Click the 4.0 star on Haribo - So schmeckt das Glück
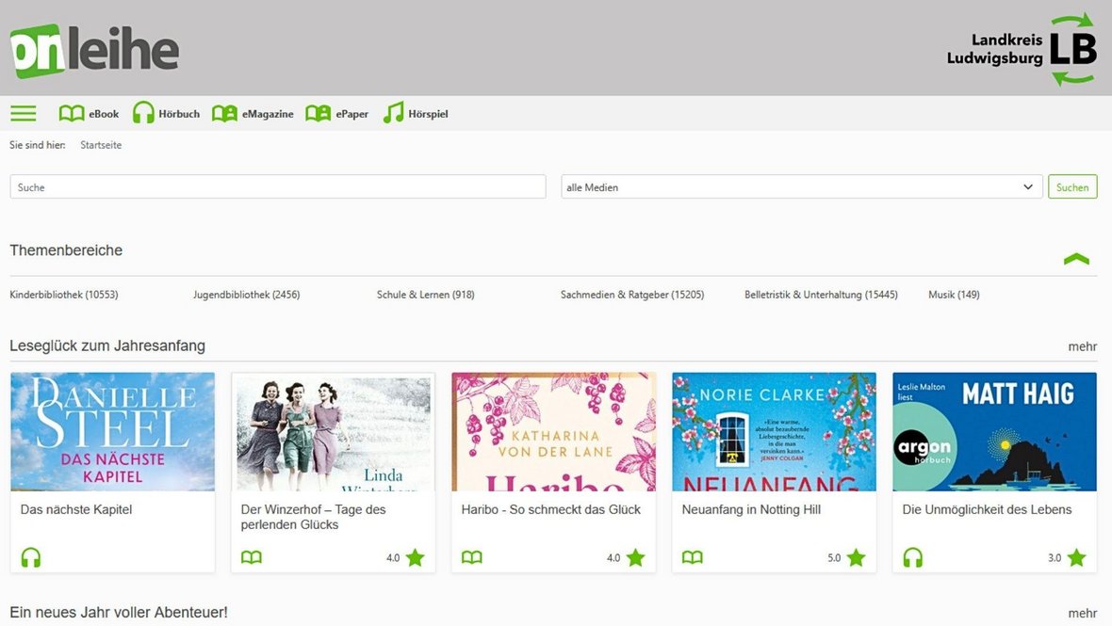 [x=635, y=557]
